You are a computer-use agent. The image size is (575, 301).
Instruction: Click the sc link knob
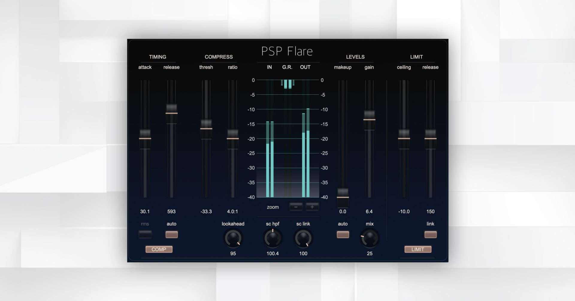303,238
